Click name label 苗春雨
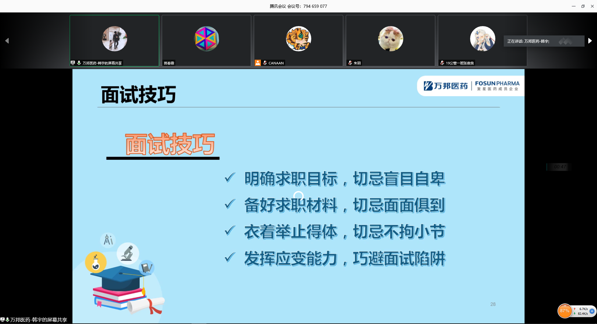 pyautogui.click(x=169, y=63)
